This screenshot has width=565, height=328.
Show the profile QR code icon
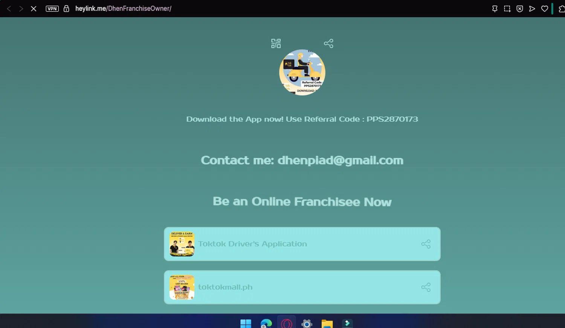(x=276, y=44)
